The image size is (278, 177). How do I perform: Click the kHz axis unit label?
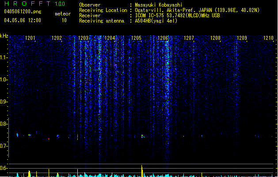(4, 36)
